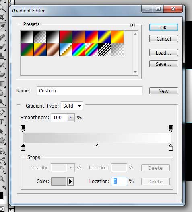Click the Load... button
The image size is (192, 212).
tap(163, 53)
